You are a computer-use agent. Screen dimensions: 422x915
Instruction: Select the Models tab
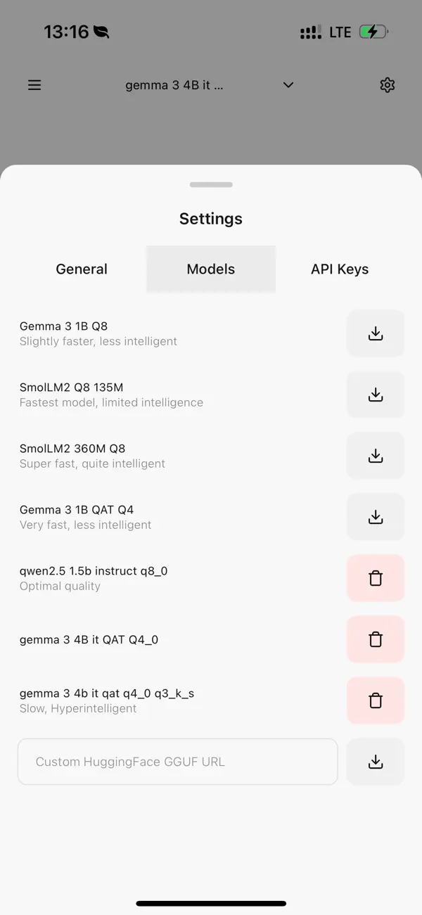[x=211, y=269]
